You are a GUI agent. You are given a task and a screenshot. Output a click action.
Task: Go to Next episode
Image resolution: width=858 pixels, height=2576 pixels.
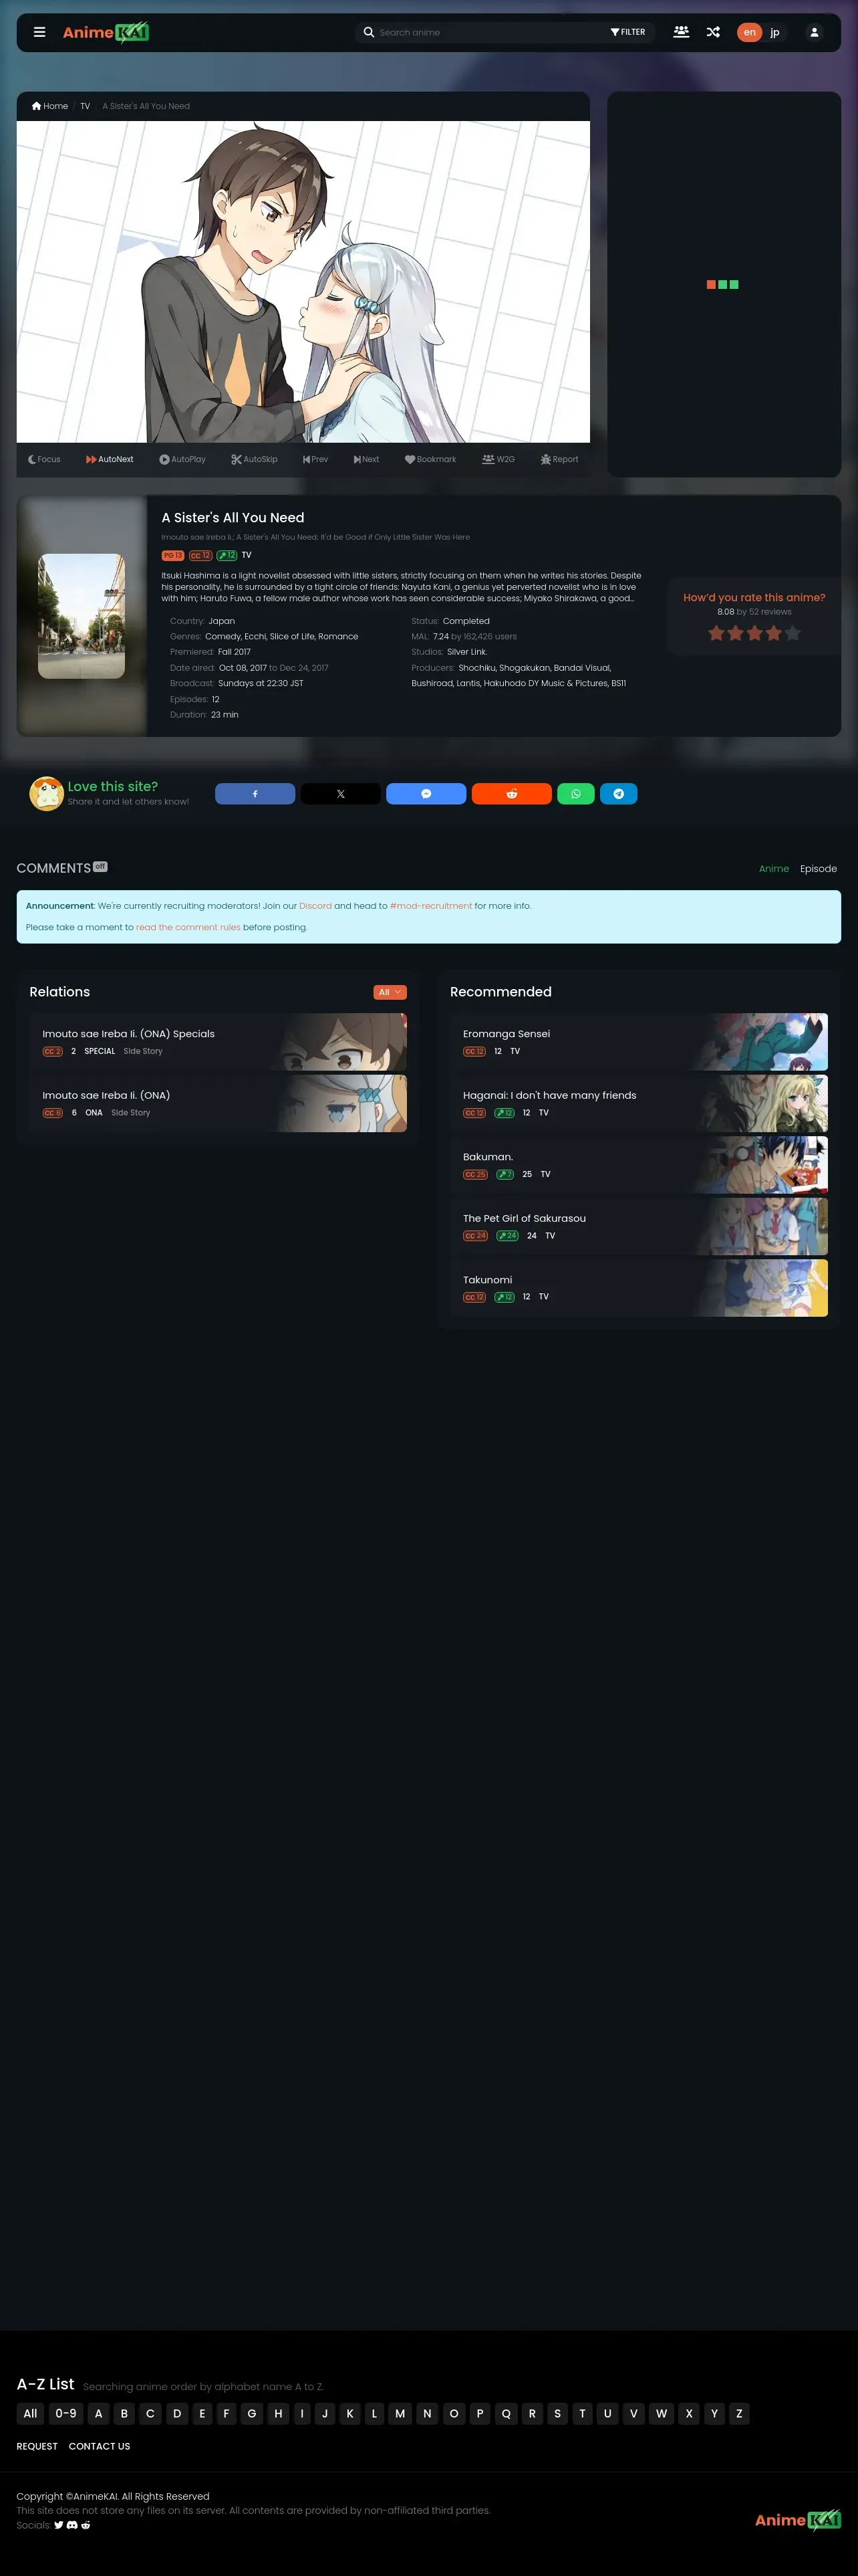tap(367, 459)
